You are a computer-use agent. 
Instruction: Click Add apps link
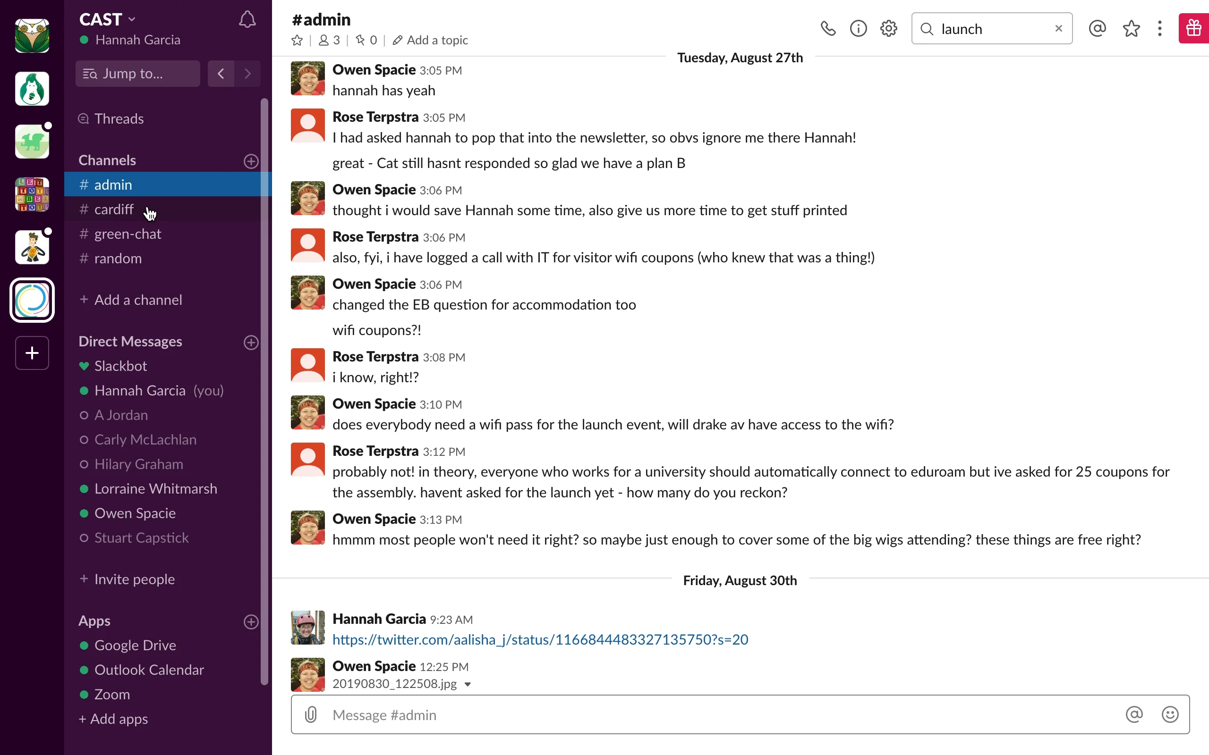click(x=113, y=719)
